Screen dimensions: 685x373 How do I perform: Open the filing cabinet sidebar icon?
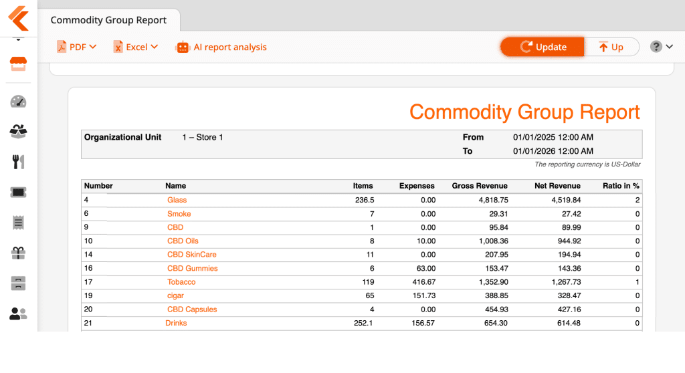coord(18,283)
